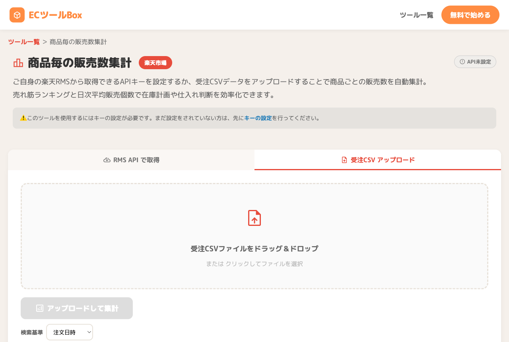509x342 pixels.
Task: Click the info icon in API未設定 badge
Action: 462,62
